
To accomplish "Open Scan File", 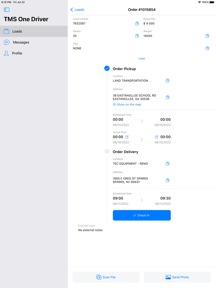I will [x=106, y=277].
